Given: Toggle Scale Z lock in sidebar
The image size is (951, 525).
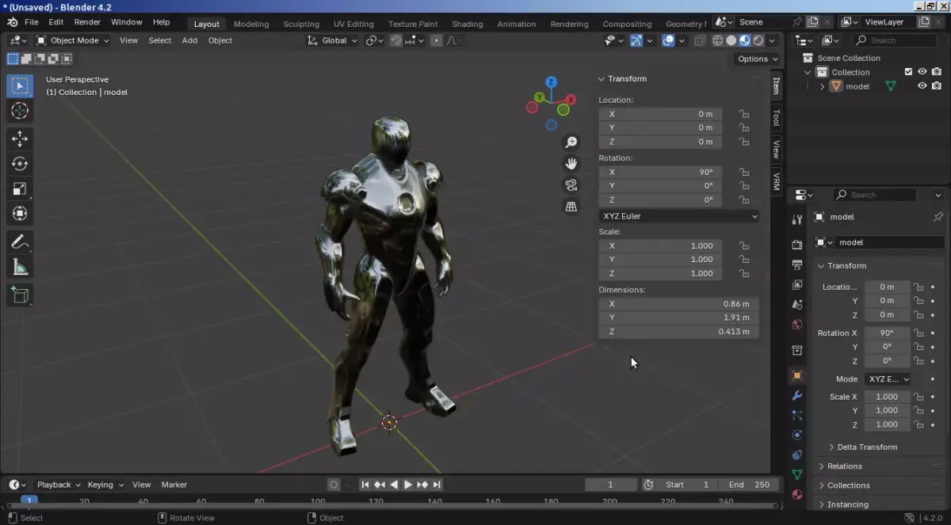Looking at the screenshot, I should [744, 273].
